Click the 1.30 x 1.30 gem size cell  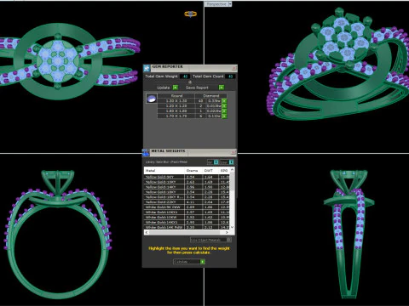point(176,101)
